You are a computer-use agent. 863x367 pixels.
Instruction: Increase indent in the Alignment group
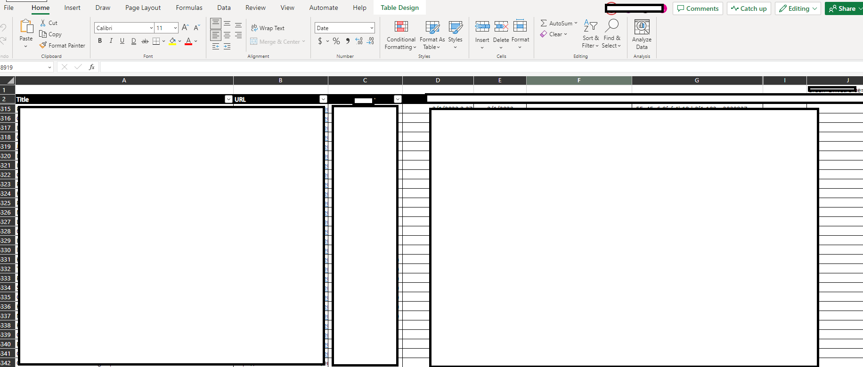(x=227, y=47)
